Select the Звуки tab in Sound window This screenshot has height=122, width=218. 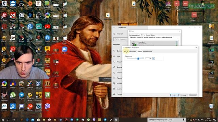(148, 35)
